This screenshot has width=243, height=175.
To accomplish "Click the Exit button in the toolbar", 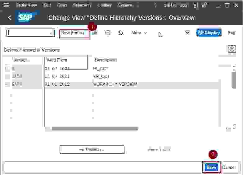I will (x=232, y=33).
